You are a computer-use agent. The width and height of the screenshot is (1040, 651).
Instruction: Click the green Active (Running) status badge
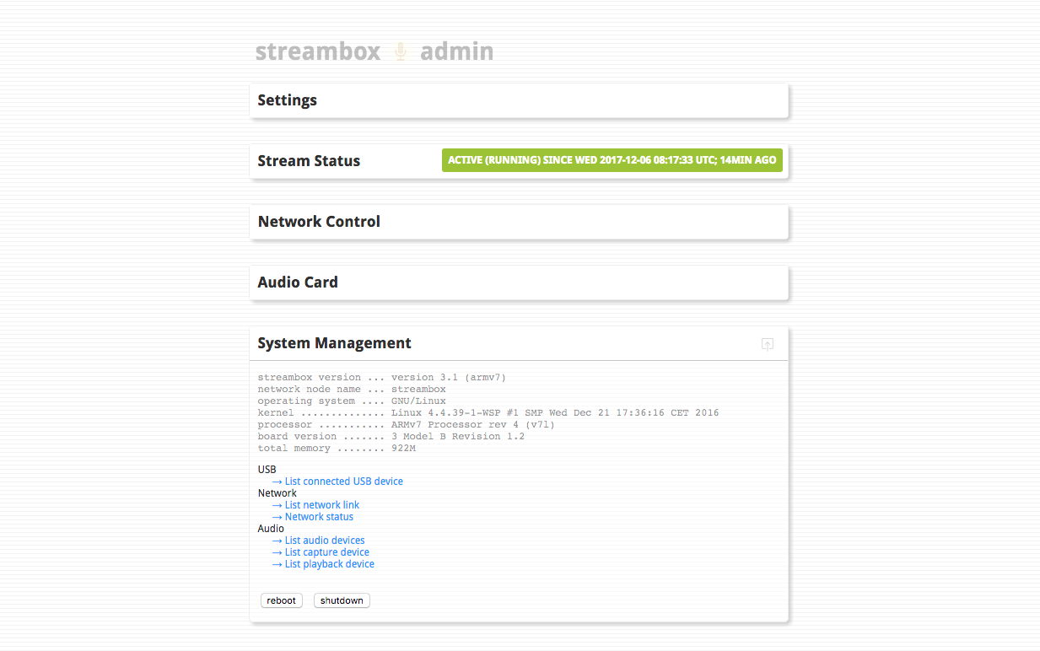pos(612,160)
